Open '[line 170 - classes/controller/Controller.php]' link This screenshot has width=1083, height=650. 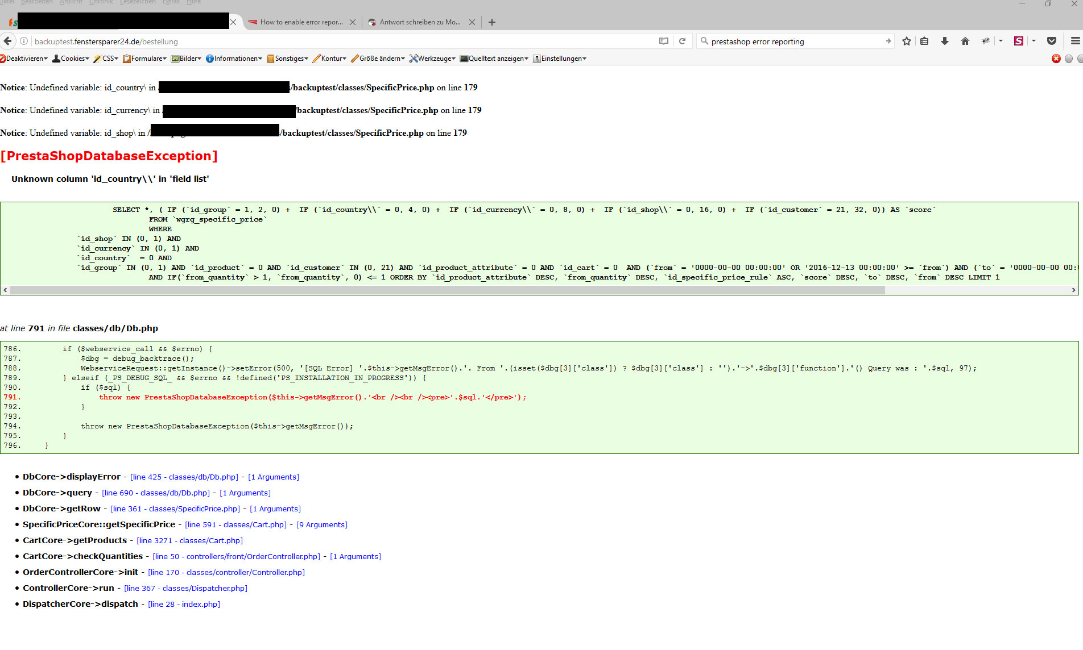(x=226, y=572)
